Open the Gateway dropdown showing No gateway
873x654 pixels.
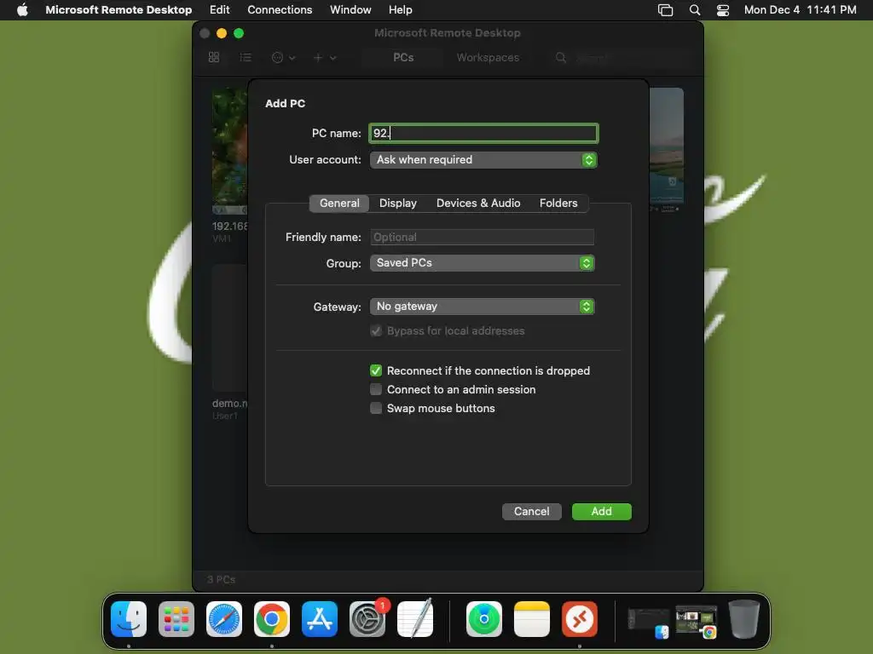point(483,307)
